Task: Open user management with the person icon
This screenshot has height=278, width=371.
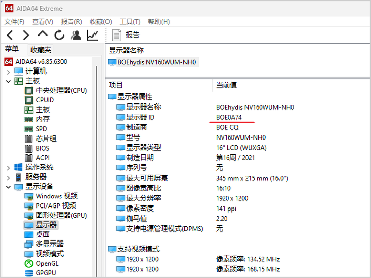Action: [76, 35]
